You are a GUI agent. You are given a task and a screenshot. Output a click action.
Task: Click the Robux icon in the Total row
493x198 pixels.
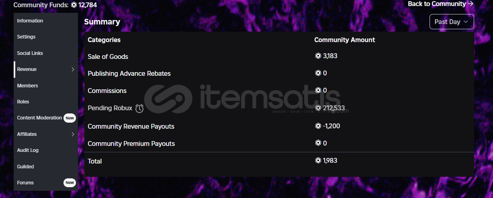(x=318, y=160)
